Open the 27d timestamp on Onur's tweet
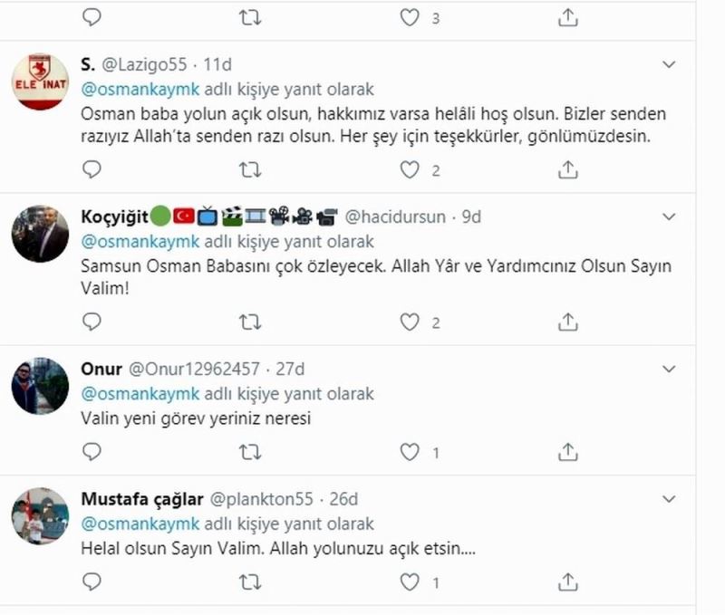This screenshot has height=615, width=725. click(x=288, y=370)
